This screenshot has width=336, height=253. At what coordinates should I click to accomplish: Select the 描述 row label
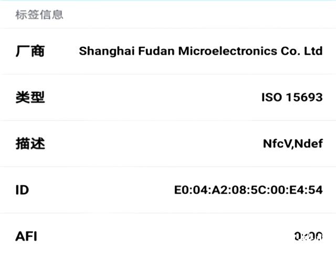[30, 143]
